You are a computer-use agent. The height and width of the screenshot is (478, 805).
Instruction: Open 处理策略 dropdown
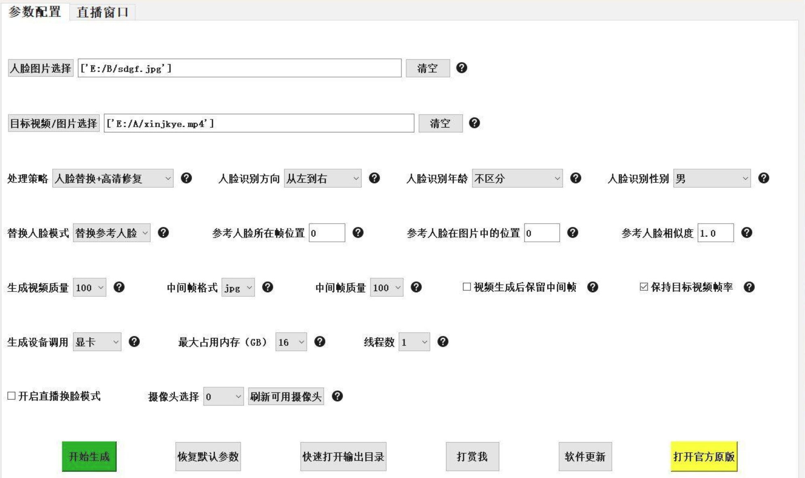click(x=113, y=178)
